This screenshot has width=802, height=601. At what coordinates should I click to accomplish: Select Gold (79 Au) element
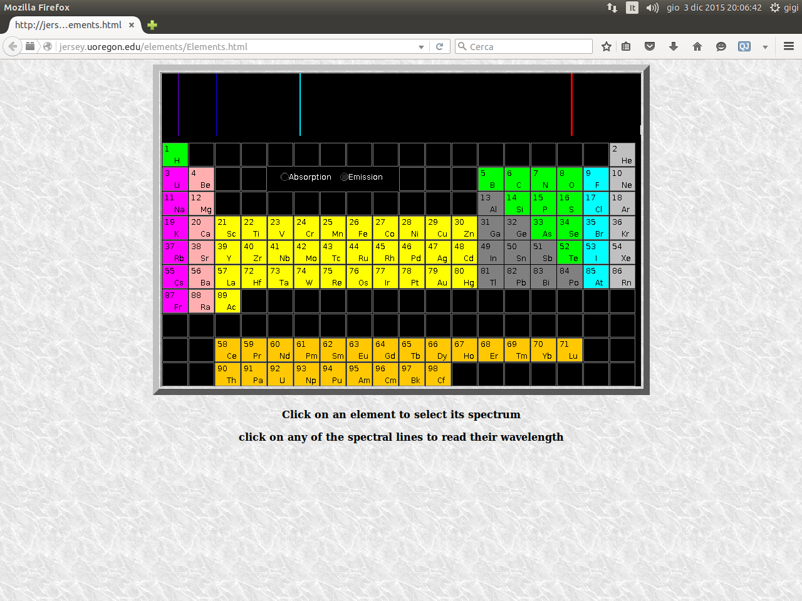(439, 277)
